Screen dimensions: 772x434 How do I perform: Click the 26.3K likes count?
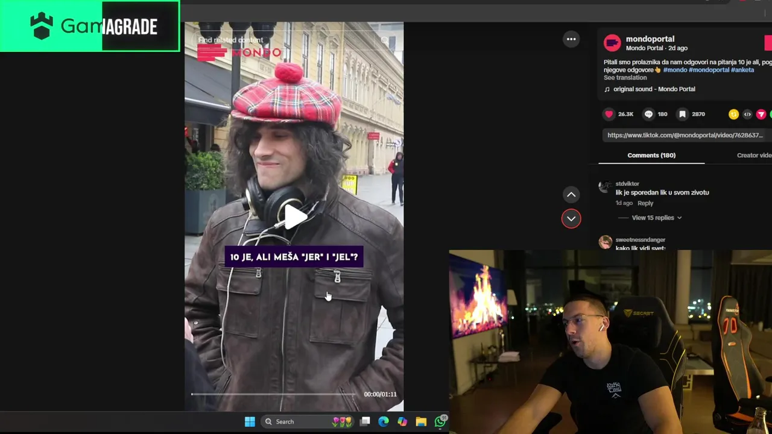click(x=625, y=114)
